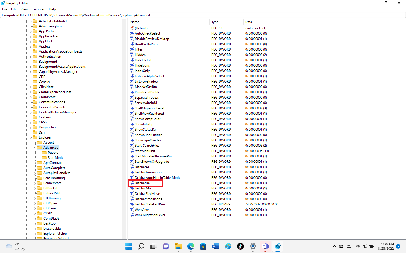
Task: Click the Cortana folder icon
Action: 35,117
